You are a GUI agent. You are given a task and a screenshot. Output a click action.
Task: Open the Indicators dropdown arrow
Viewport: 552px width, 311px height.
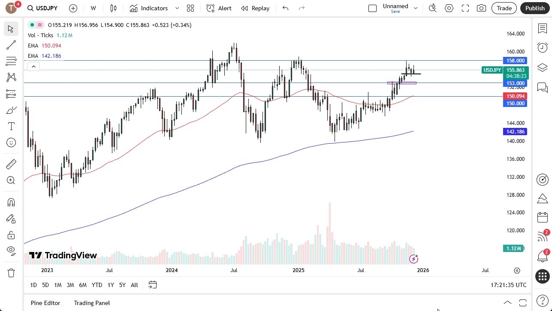coord(176,8)
